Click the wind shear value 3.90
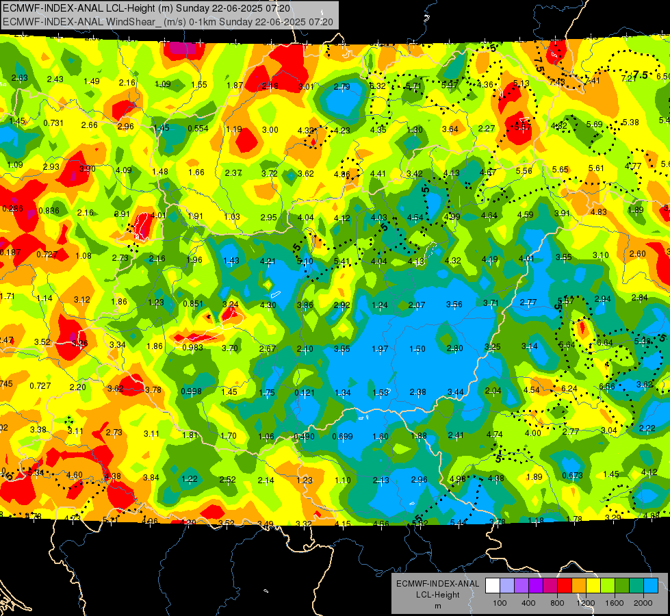The image size is (670, 616). click(88, 169)
